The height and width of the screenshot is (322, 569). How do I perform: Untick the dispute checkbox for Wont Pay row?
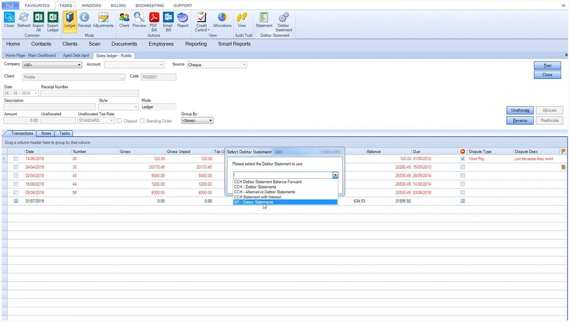pyautogui.click(x=463, y=159)
